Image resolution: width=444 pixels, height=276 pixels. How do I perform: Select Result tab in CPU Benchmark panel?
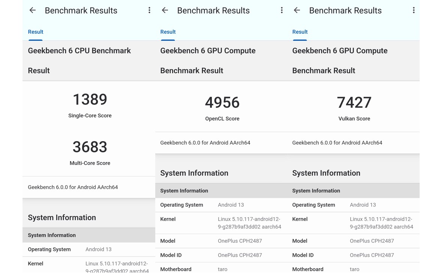coord(35,32)
